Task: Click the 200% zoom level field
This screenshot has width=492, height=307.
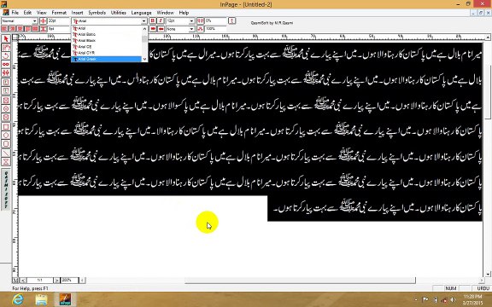Action: (x=69, y=280)
